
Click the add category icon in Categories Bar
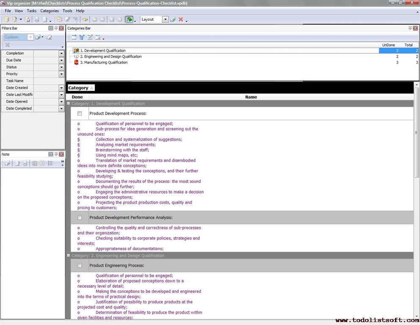click(x=74, y=37)
